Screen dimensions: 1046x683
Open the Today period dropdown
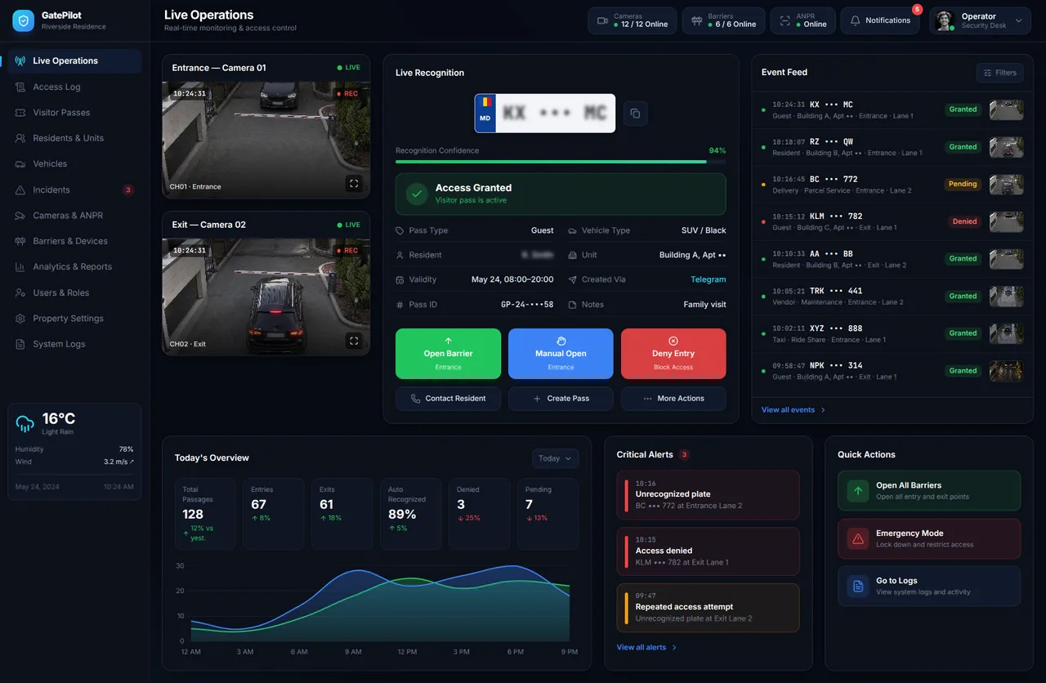556,458
